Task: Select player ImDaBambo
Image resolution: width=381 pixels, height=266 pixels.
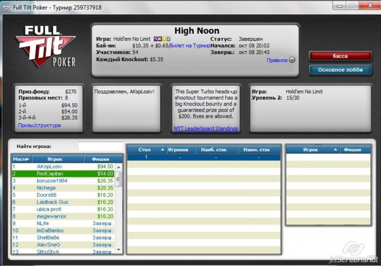Action: coord(63,230)
